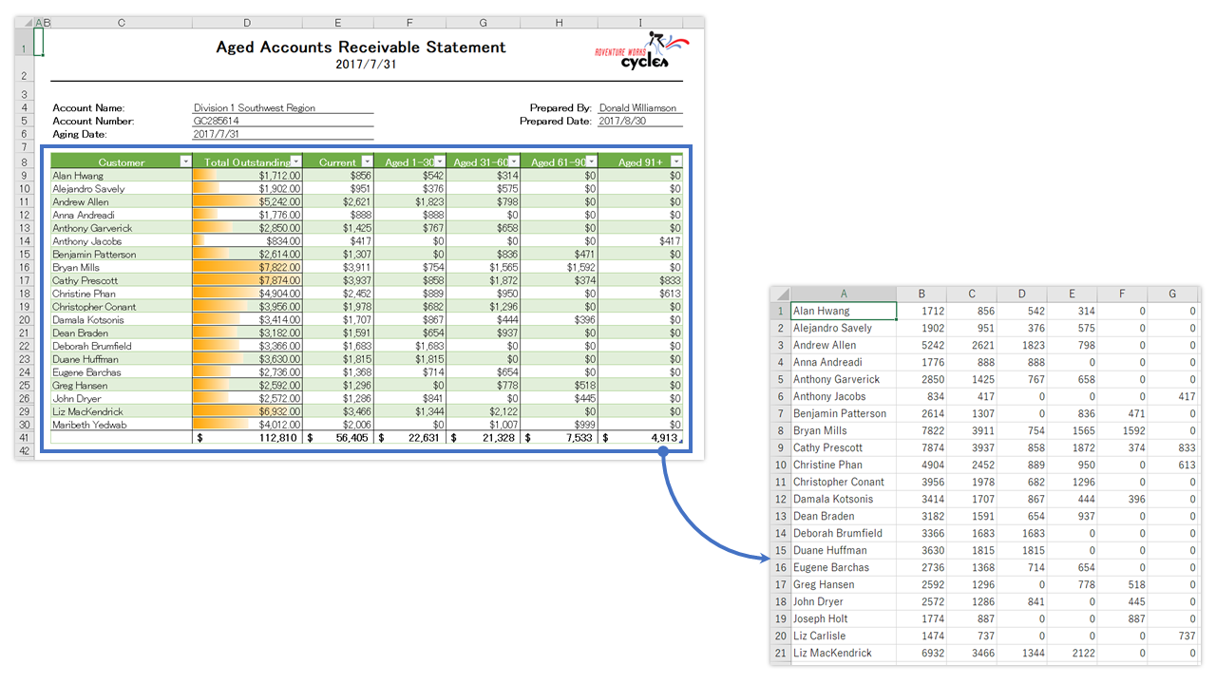Screen dimensions: 1216x684
Task: Open the Aged 61-90 filter dropdown
Action: (591, 162)
